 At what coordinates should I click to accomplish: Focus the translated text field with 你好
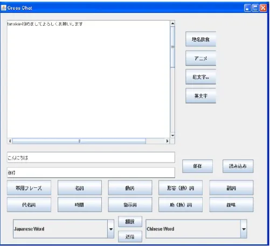91,173
